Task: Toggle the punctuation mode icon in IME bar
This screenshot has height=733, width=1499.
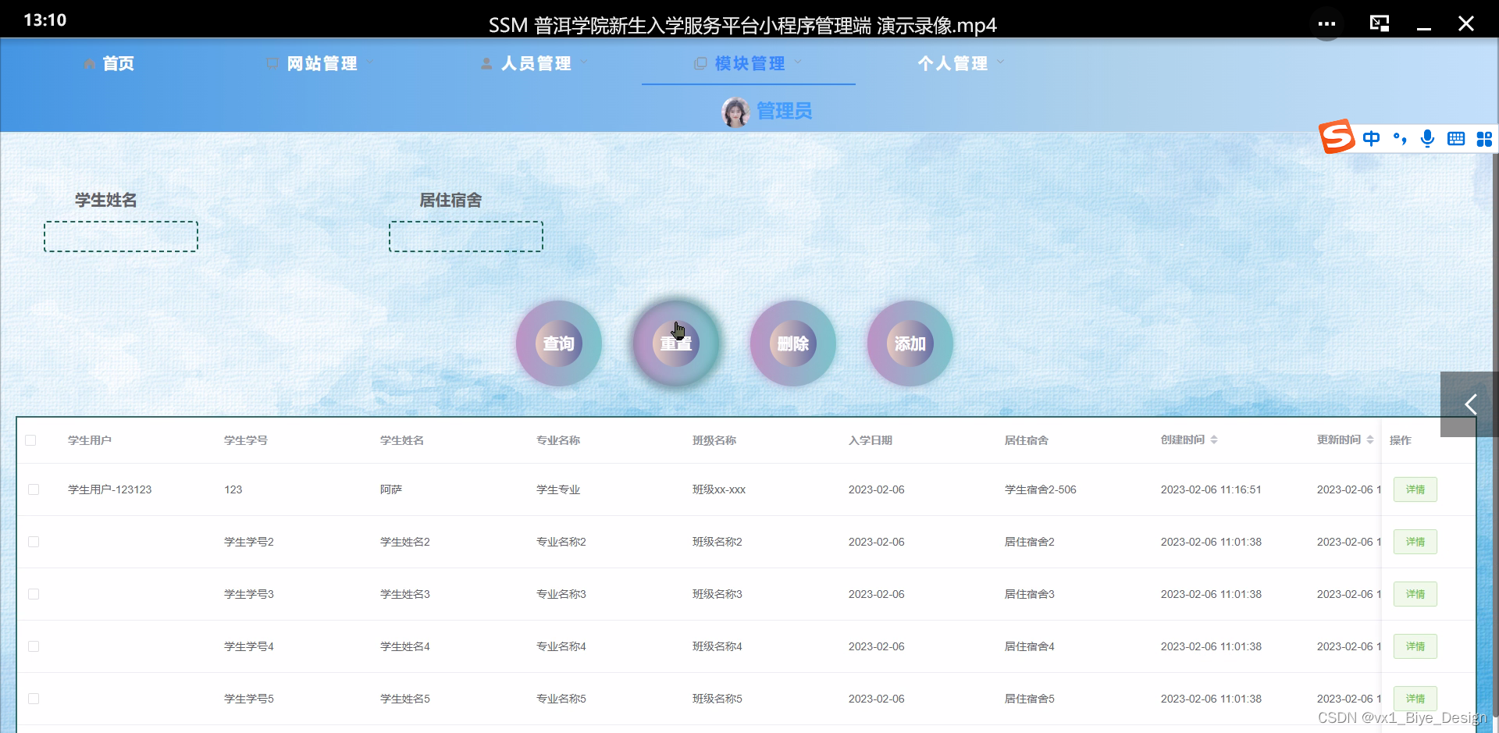Action: click(1400, 139)
